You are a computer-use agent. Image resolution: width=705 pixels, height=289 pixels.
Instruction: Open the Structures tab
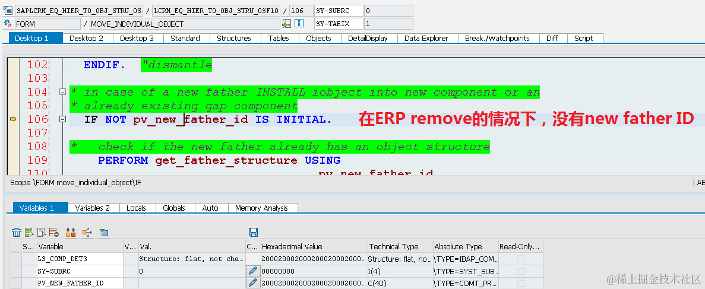coord(234,38)
